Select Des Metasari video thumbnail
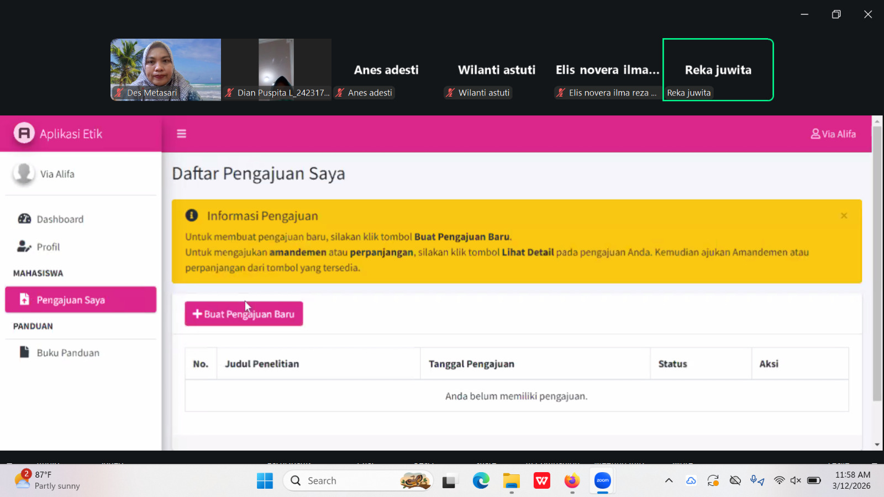884x497 pixels. (x=166, y=70)
